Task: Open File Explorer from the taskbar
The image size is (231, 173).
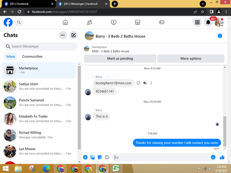Action: pyautogui.click(x=18, y=168)
